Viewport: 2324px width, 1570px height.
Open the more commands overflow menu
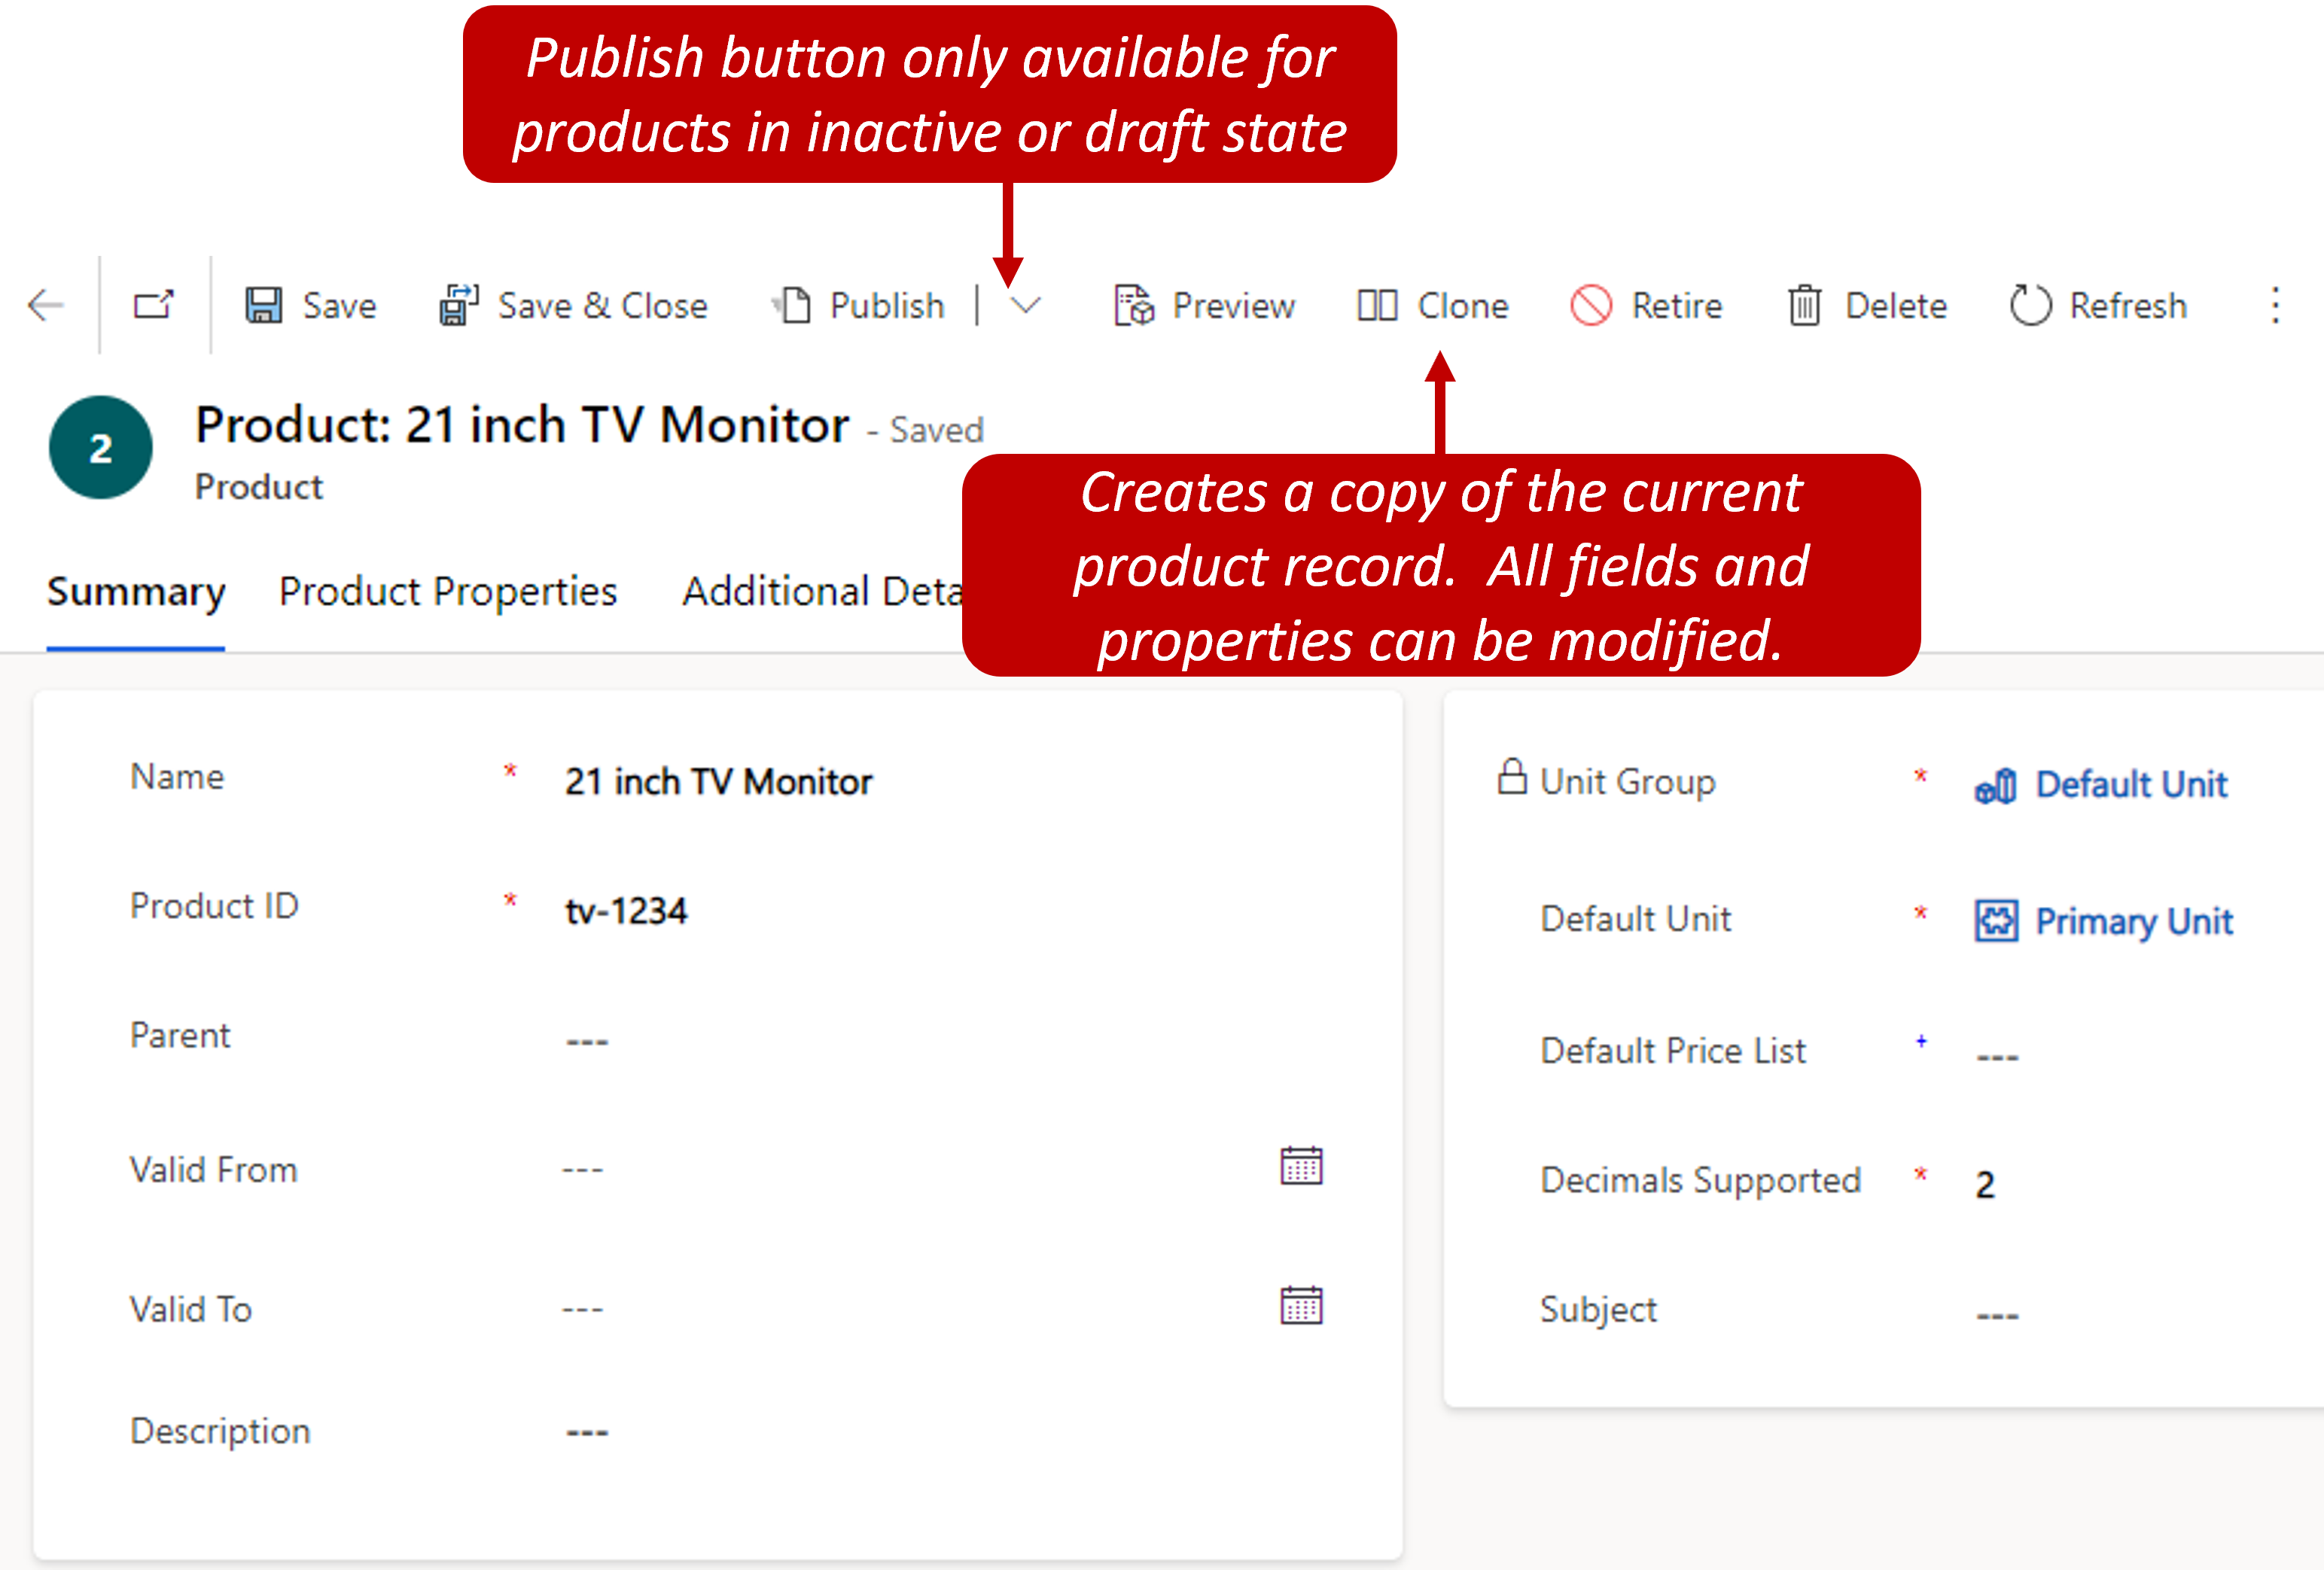[x=2275, y=305]
